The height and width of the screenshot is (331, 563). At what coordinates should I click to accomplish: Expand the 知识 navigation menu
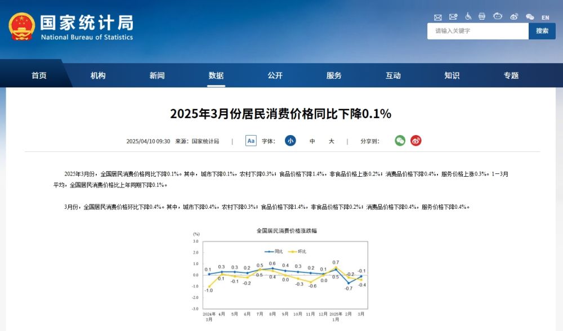tap(452, 75)
